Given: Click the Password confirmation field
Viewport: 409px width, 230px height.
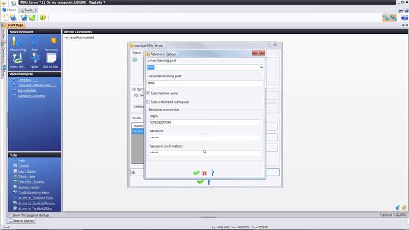Looking at the screenshot, I should pyautogui.click(x=204, y=153).
